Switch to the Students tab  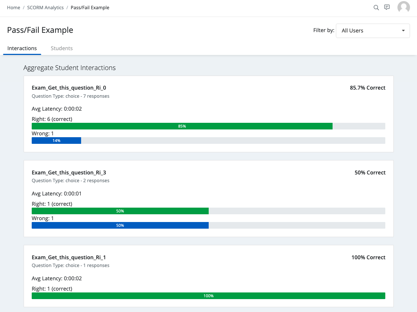click(x=62, y=48)
